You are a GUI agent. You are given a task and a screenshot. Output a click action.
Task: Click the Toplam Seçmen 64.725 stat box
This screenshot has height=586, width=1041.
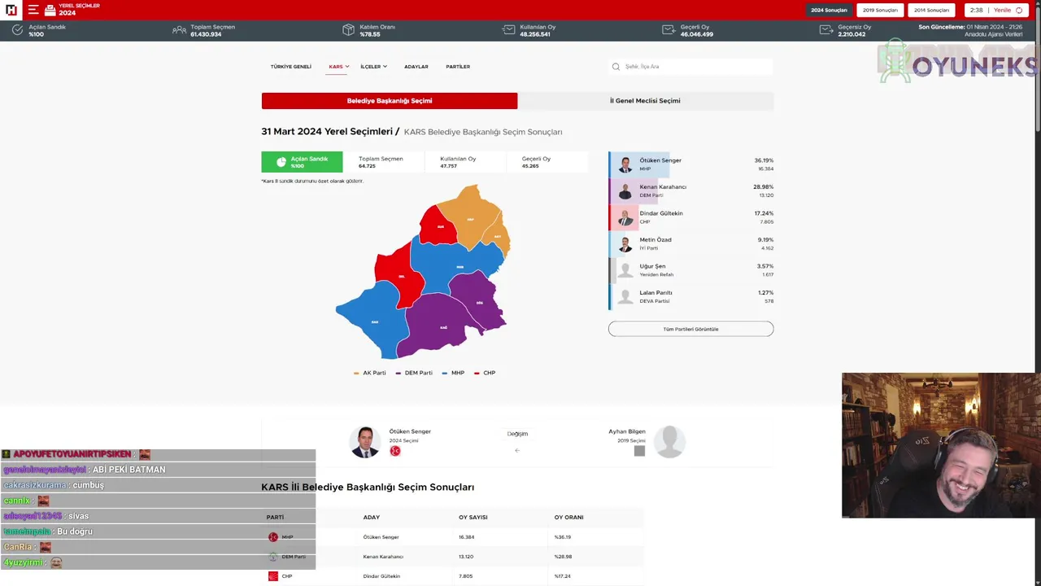pyautogui.click(x=384, y=162)
